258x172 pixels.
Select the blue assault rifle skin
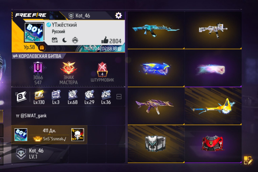point(156,30)
